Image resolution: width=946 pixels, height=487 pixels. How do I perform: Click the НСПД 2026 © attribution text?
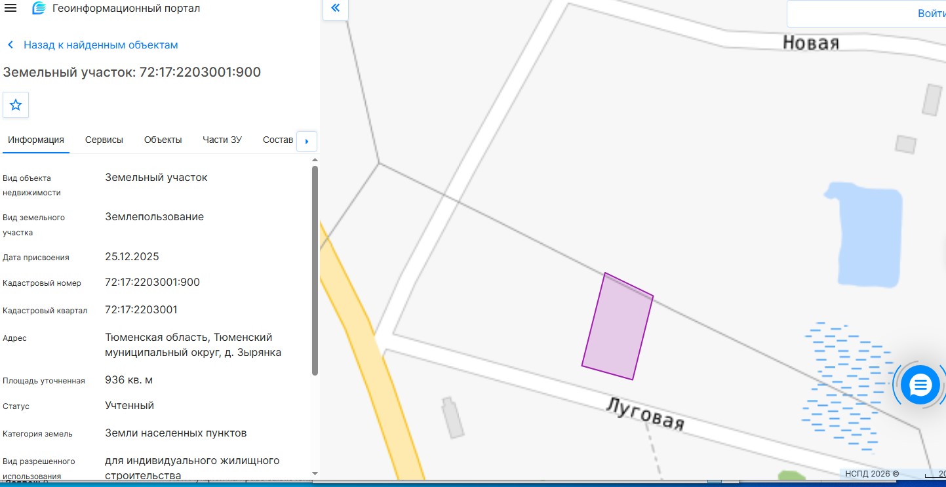point(871,474)
